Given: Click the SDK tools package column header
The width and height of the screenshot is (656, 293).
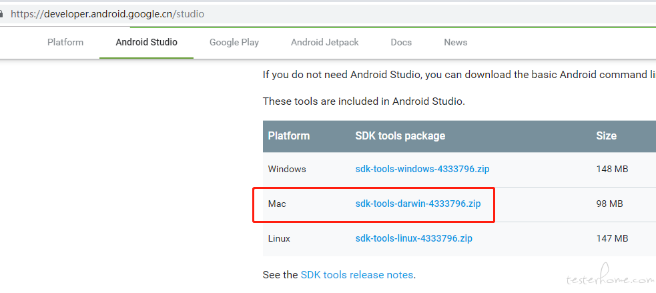Looking at the screenshot, I should click(400, 136).
